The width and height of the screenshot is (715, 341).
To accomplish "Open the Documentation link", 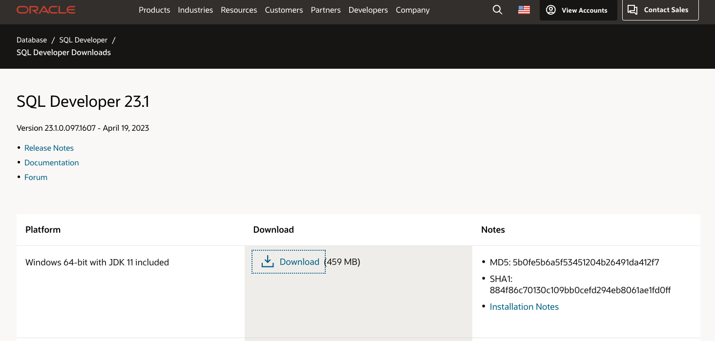I will pos(52,162).
